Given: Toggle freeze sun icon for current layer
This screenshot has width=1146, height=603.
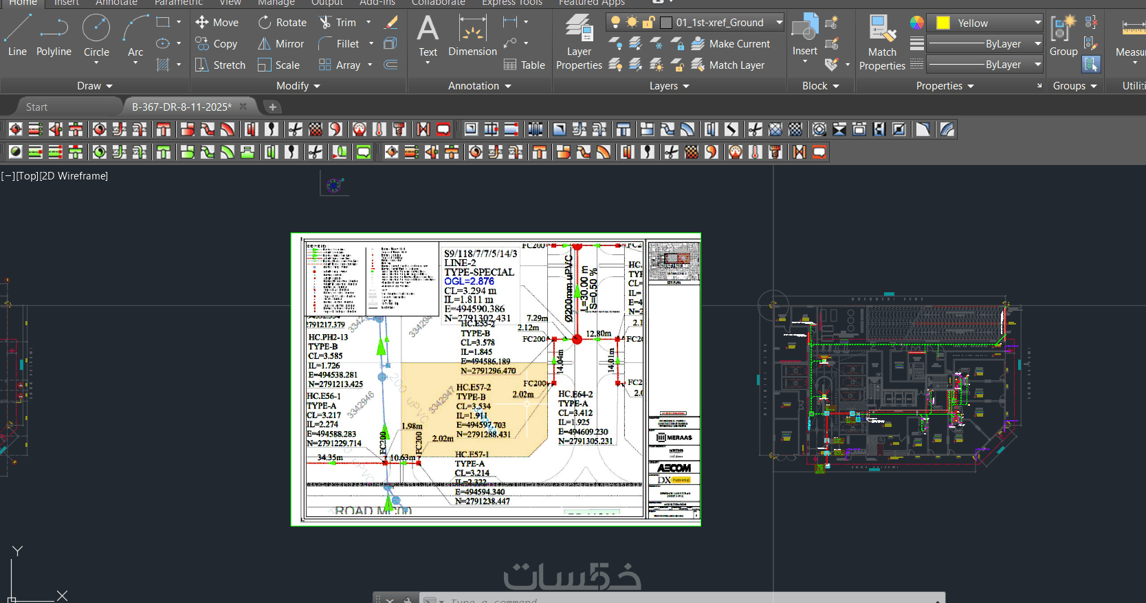Looking at the screenshot, I should pos(632,23).
